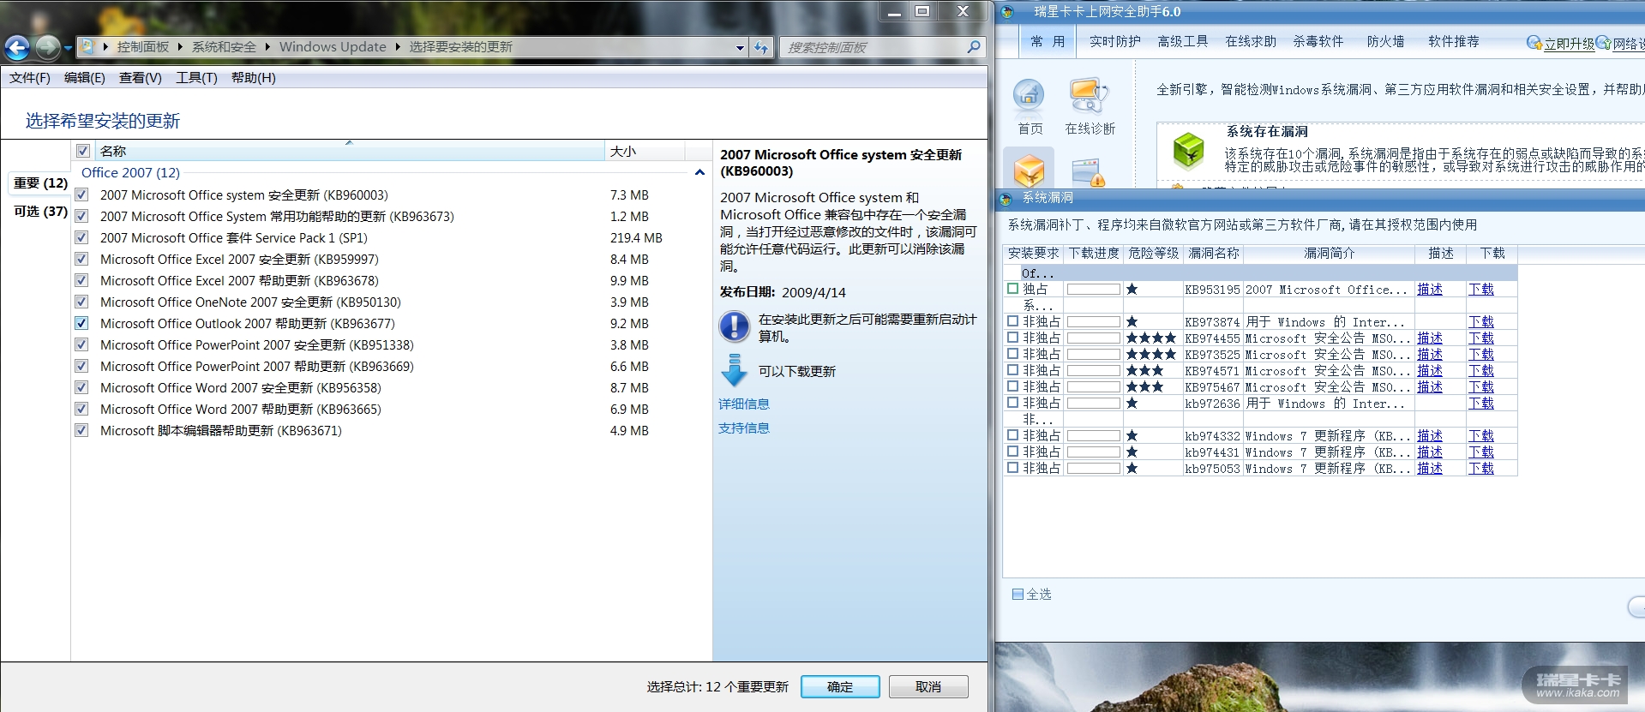Expand the breadcrumb arrow right after Windows Update
The image size is (1645, 712).
pyautogui.click(x=398, y=47)
